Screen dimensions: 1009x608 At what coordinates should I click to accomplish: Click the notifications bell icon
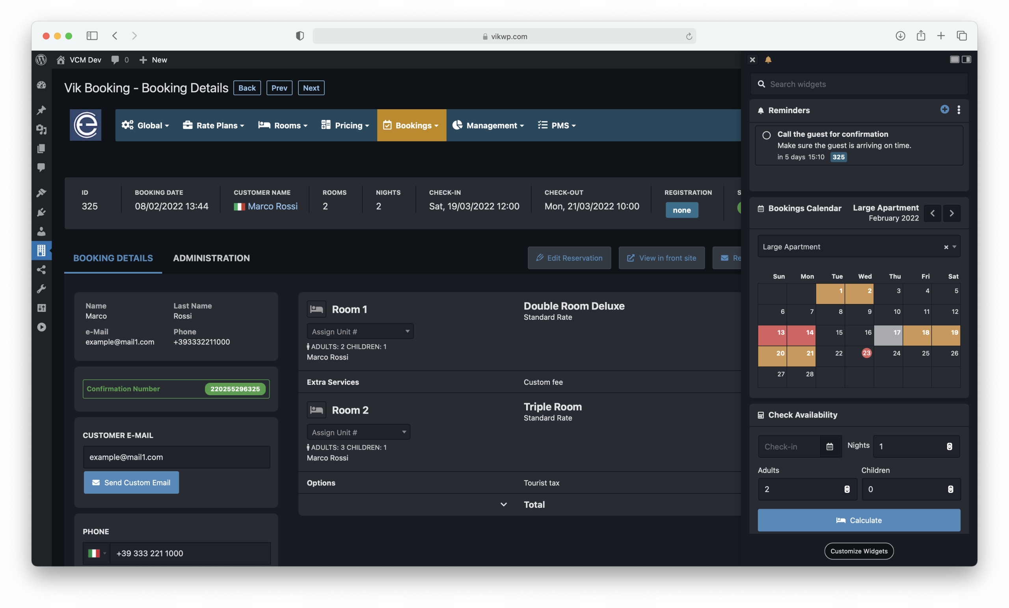point(768,60)
